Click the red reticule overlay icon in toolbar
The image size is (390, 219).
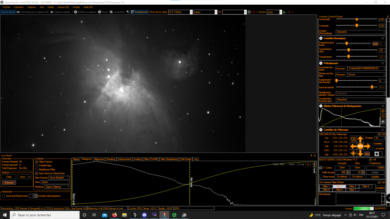[254, 12]
